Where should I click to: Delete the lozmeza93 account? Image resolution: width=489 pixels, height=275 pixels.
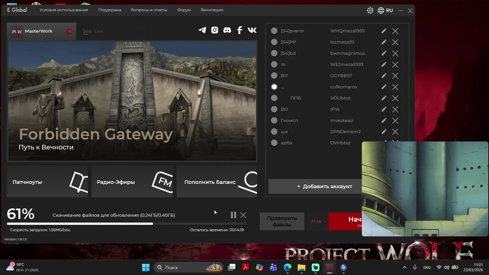point(395,42)
